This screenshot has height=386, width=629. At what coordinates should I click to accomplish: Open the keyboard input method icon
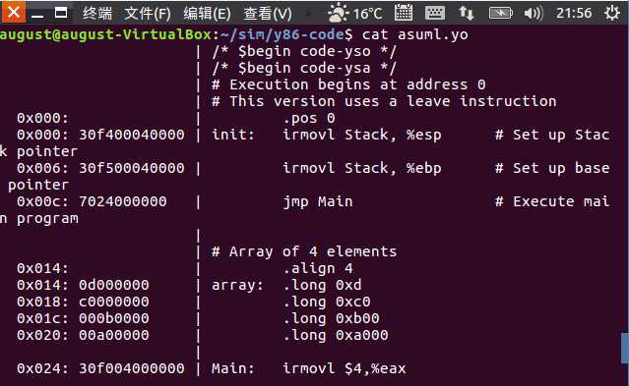tap(435, 13)
